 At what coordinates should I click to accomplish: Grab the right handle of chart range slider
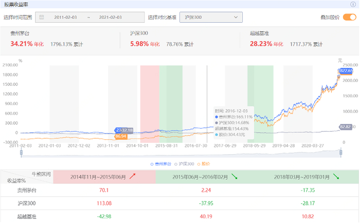point(340,153)
